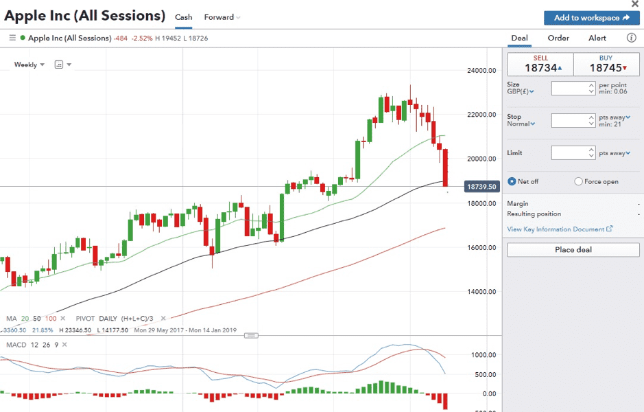Viewport: 644px width, 412px height.
Task: Remove the MACD indicator with its X
Action: [x=64, y=345]
